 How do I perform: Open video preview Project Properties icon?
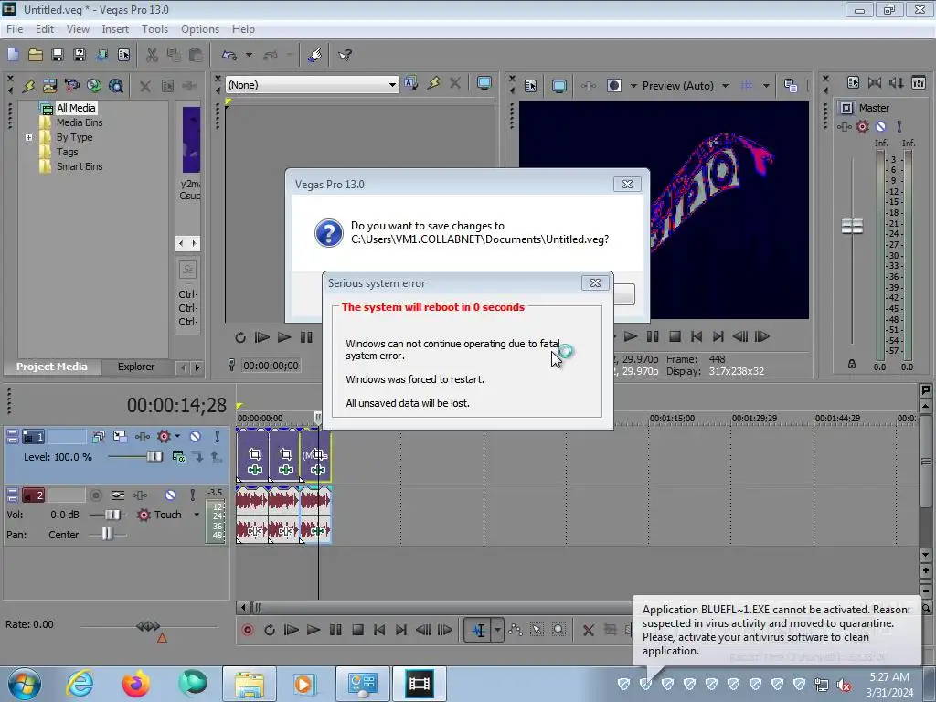[531, 86]
